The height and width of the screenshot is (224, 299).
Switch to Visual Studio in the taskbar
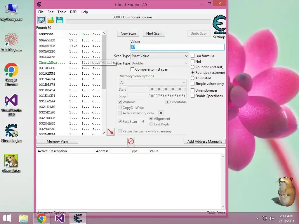pyautogui.click(x=60, y=218)
